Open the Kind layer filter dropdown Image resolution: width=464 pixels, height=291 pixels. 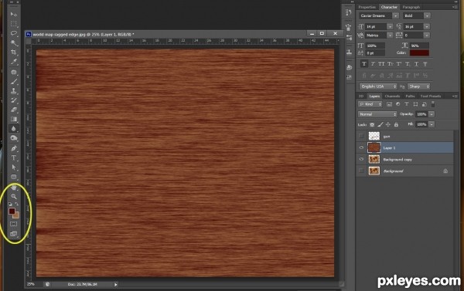pyautogui.click(x=370, y=104)
